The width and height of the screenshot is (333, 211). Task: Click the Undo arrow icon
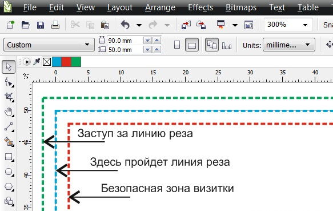click(125, 25)
